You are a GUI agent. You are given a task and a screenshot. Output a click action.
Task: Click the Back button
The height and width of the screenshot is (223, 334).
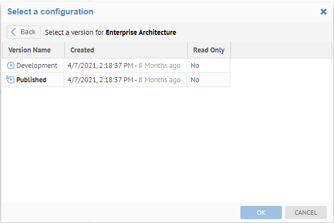point(23,32)
